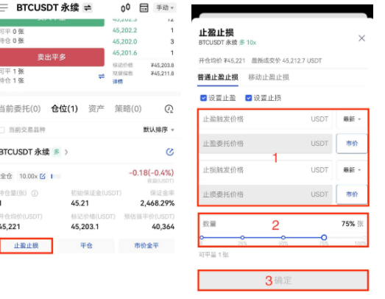385x299 pixels.
Task: Open 最新 dropdown for 止损触发价格
Action: [x=352, y=170]
